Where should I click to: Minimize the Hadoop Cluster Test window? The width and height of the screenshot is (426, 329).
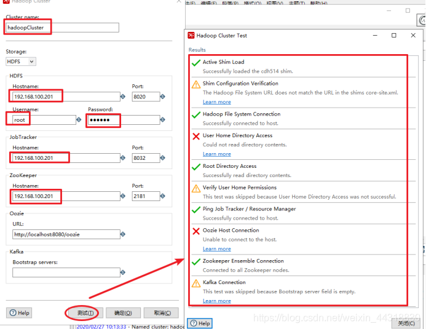375,35
